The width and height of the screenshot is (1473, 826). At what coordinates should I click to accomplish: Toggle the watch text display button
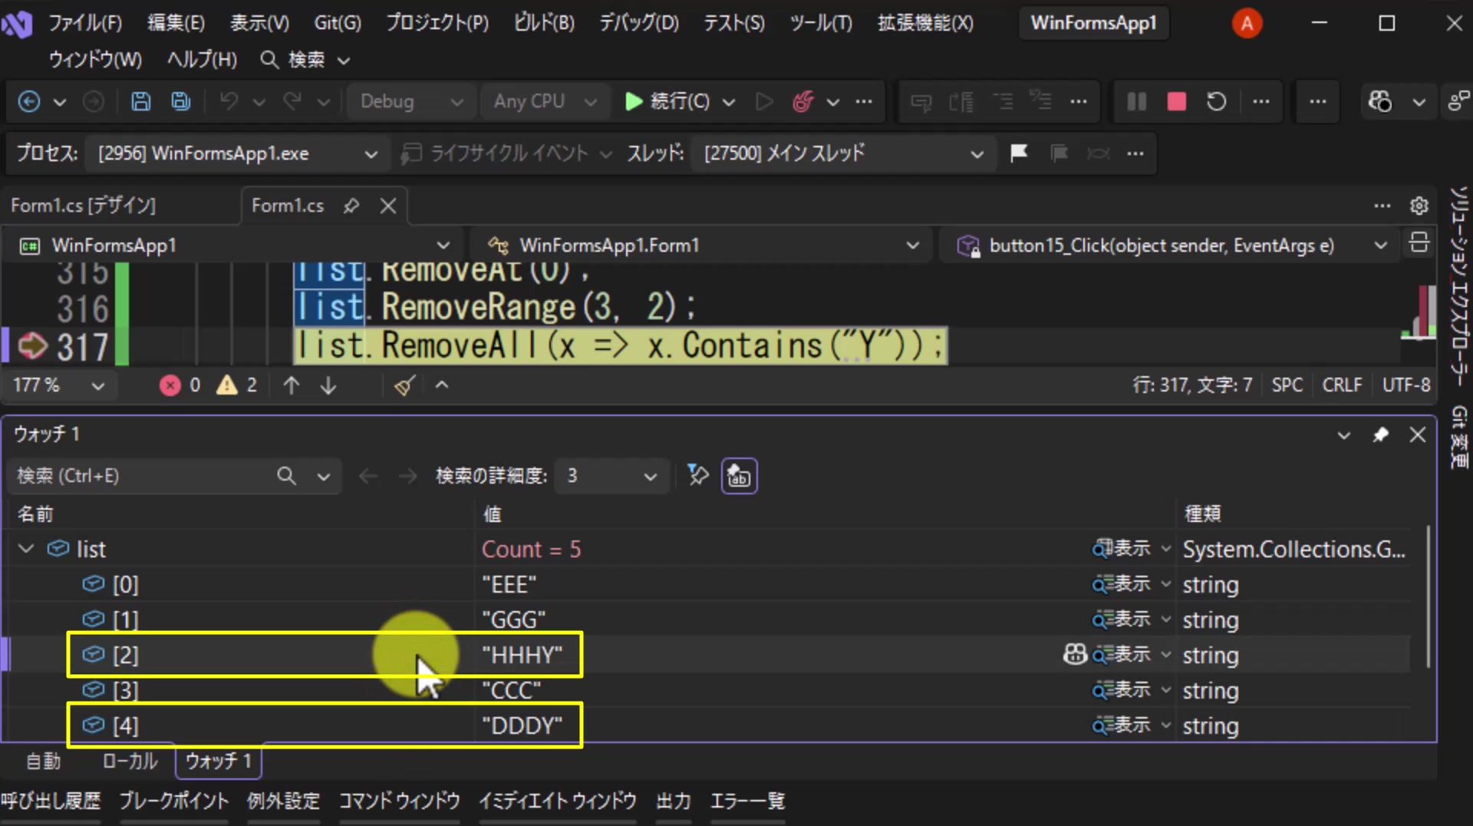click(x=739, y=476)
